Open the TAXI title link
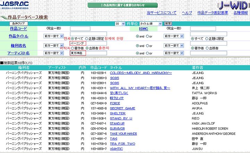The height and width of the screenshot is (153, 250). pyautogui.click(x=114, y=139)
